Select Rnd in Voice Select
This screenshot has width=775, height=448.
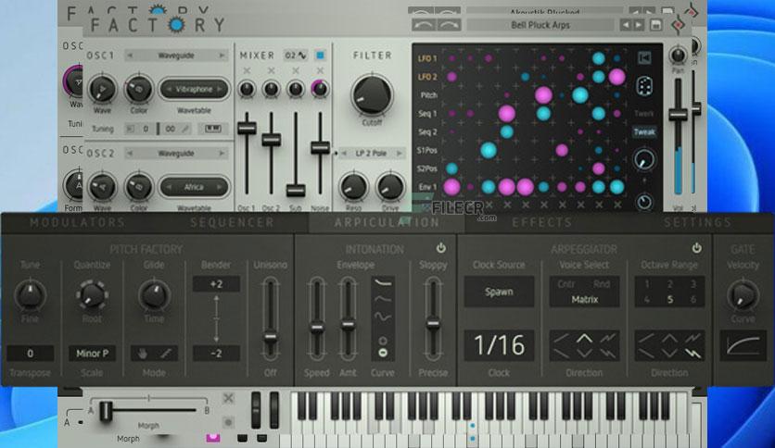click(602, 283)
